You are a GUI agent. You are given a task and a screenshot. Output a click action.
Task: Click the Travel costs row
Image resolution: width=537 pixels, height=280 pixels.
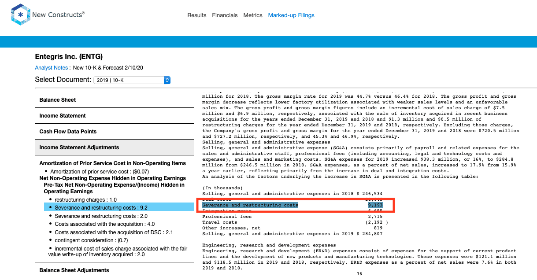pos(295,222)
